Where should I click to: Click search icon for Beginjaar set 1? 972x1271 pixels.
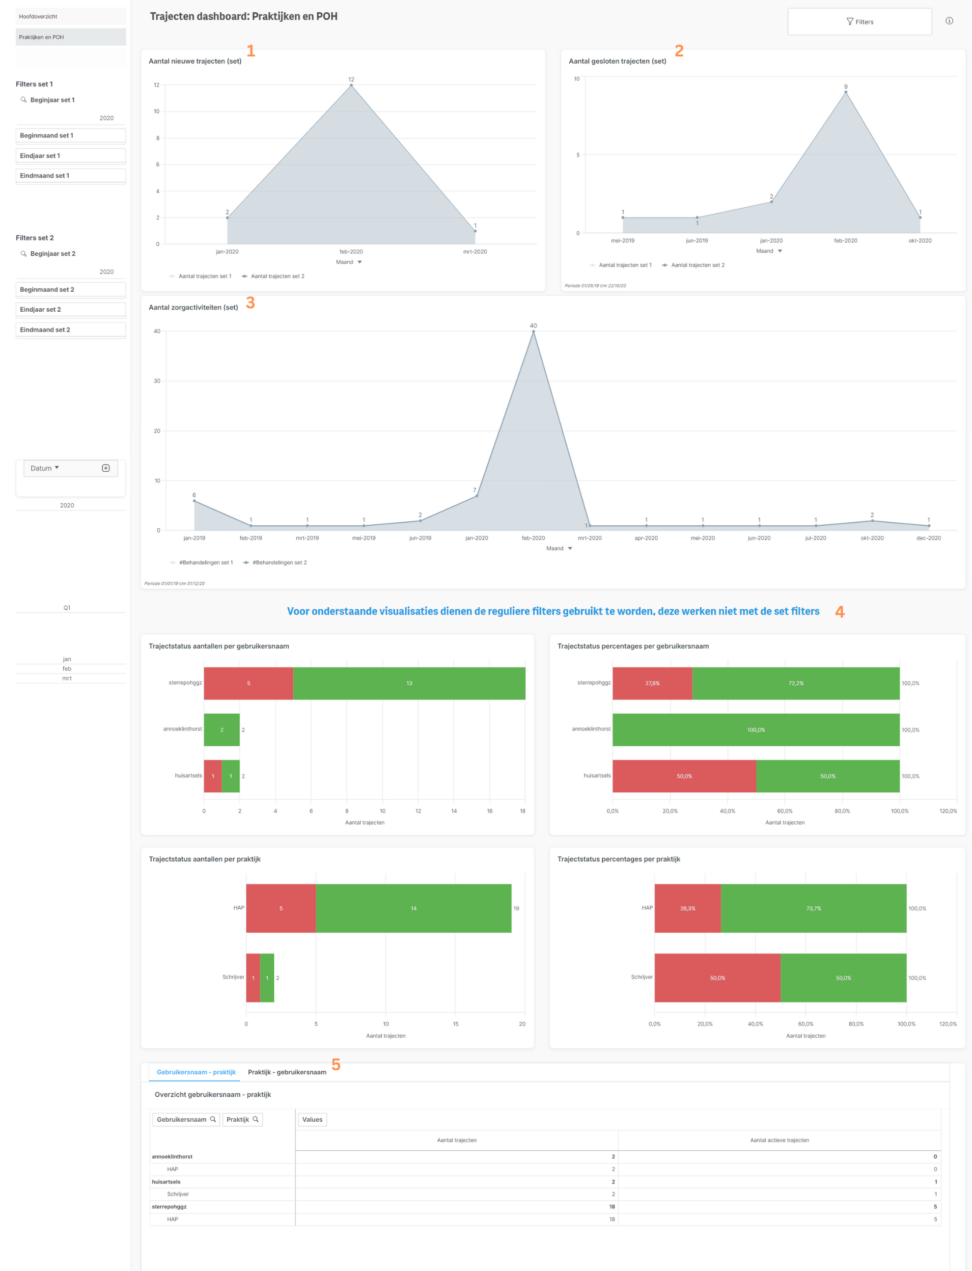pos(24,100)
